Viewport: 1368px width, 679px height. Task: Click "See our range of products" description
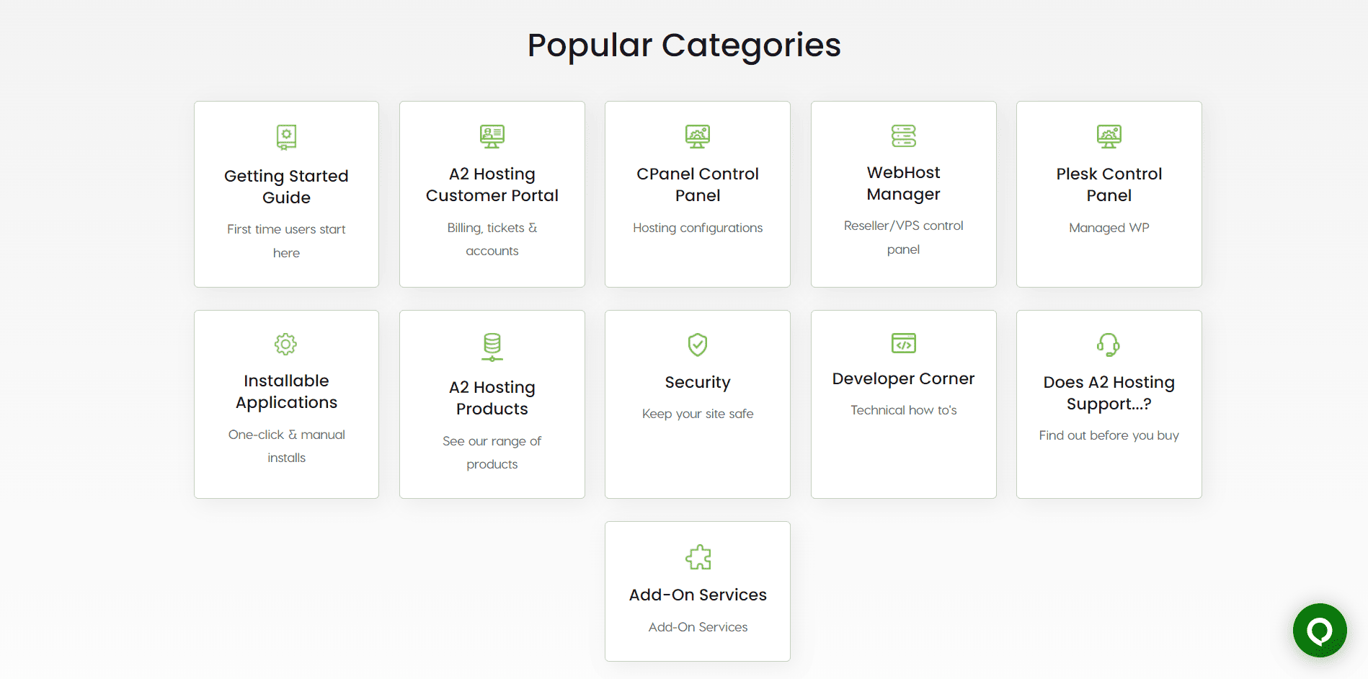point(492,452)
